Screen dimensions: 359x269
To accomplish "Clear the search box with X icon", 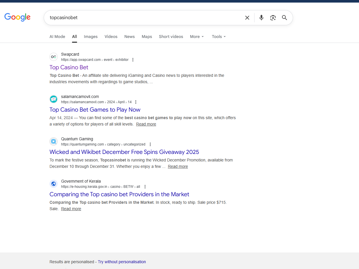I will 247,18.
